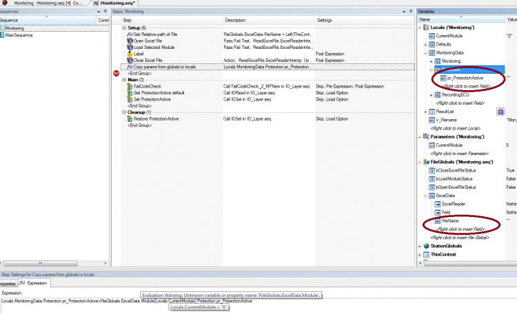Click the MainSequence icon in Sequences list

tap(2, 35)
